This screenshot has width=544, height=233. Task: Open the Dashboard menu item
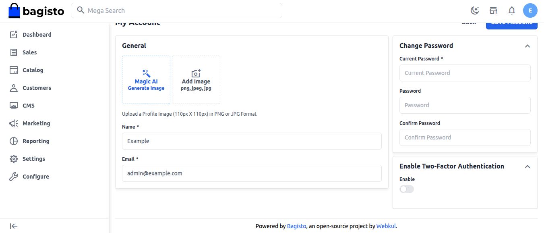(37, 35)
